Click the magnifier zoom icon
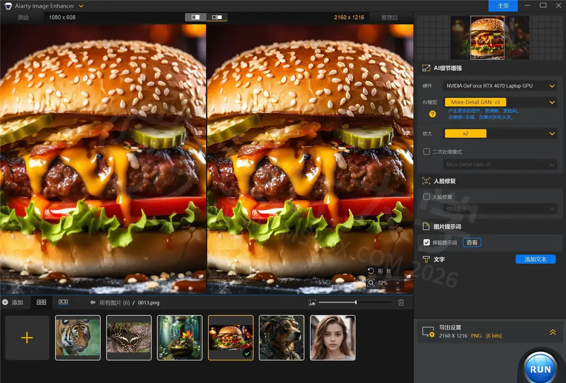The image size is (566, 383). pyautogui.click(x=371, y=283)
